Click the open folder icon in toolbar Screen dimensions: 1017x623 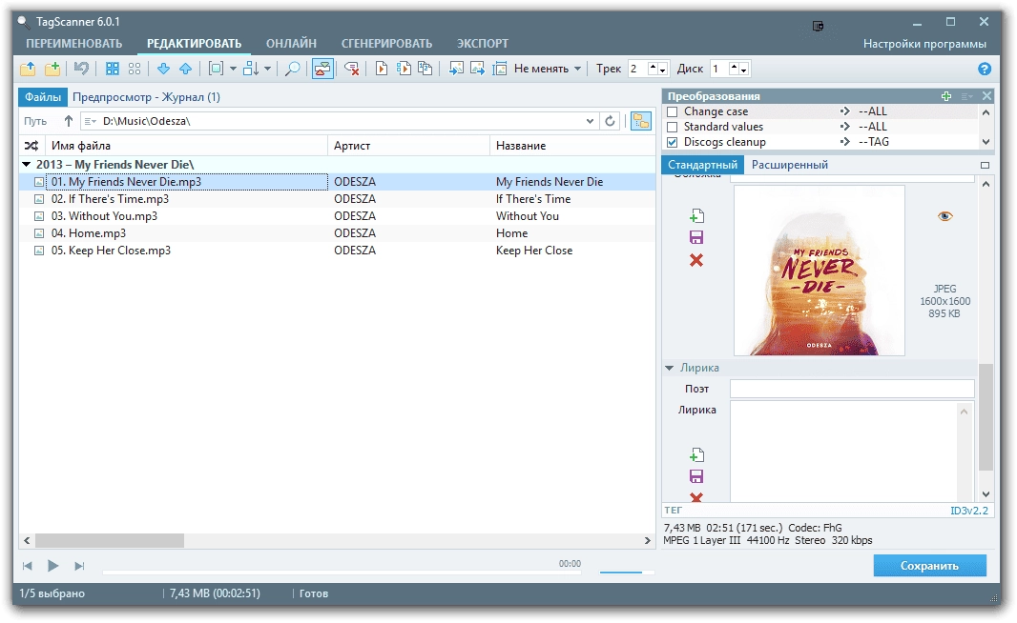(28, 69)
